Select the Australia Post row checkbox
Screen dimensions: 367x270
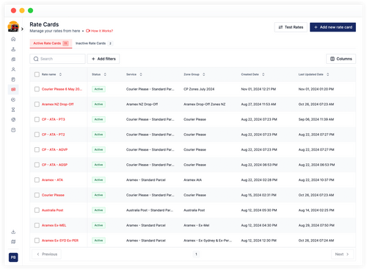pos(37,210)
